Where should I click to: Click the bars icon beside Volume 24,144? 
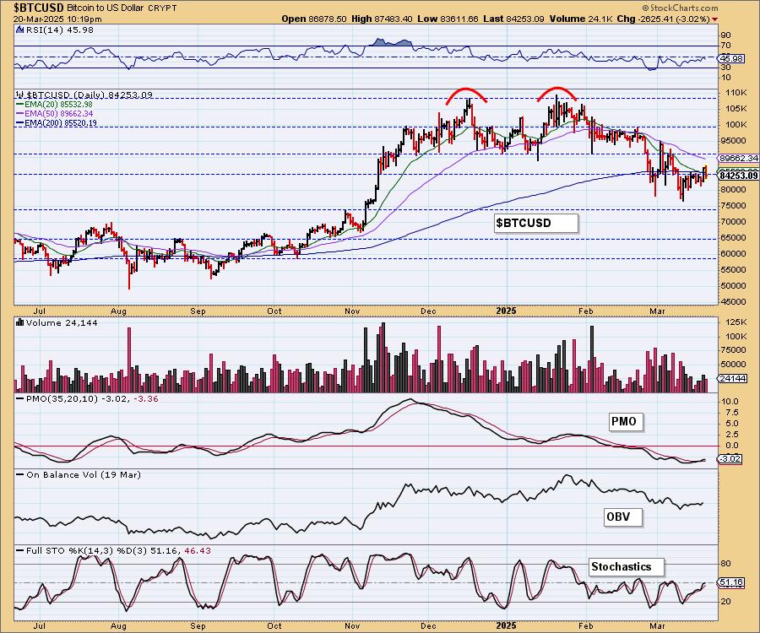(20, 322)
